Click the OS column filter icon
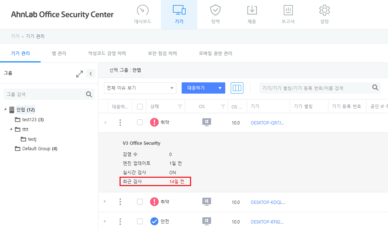Image resolution: width=388 pixels, height=230 pixels. tap(223, 107)
